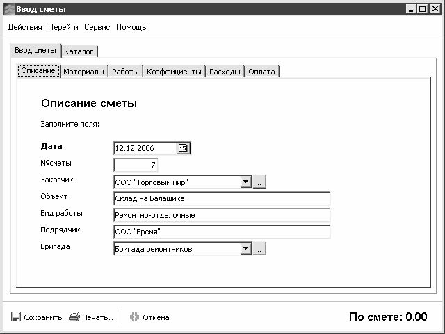Click the Подрядчик field ООО "Время"

[x=222, y=232]
